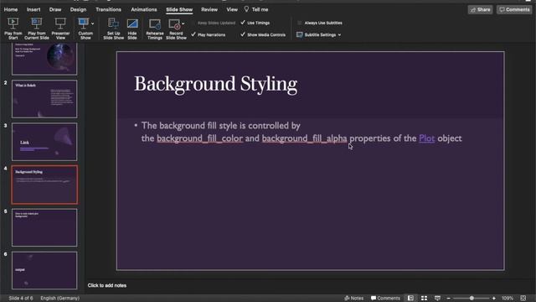Click 'Slide 4 of 6' status text

[x=21, y=299]
